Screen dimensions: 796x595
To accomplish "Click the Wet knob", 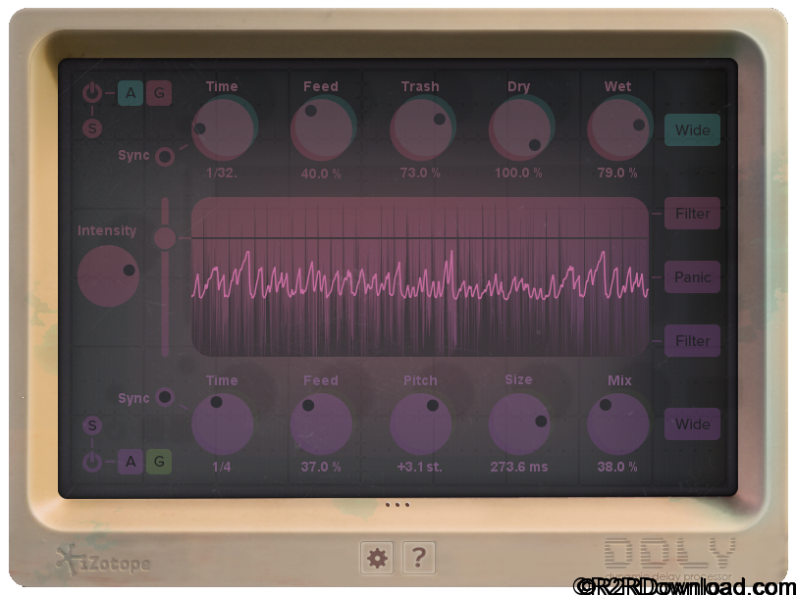I will [619, 128].
